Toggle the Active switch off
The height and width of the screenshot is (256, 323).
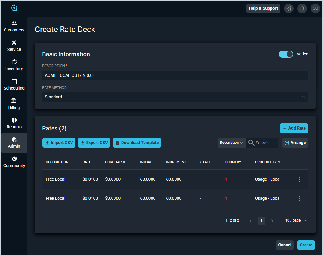point(286,54)
